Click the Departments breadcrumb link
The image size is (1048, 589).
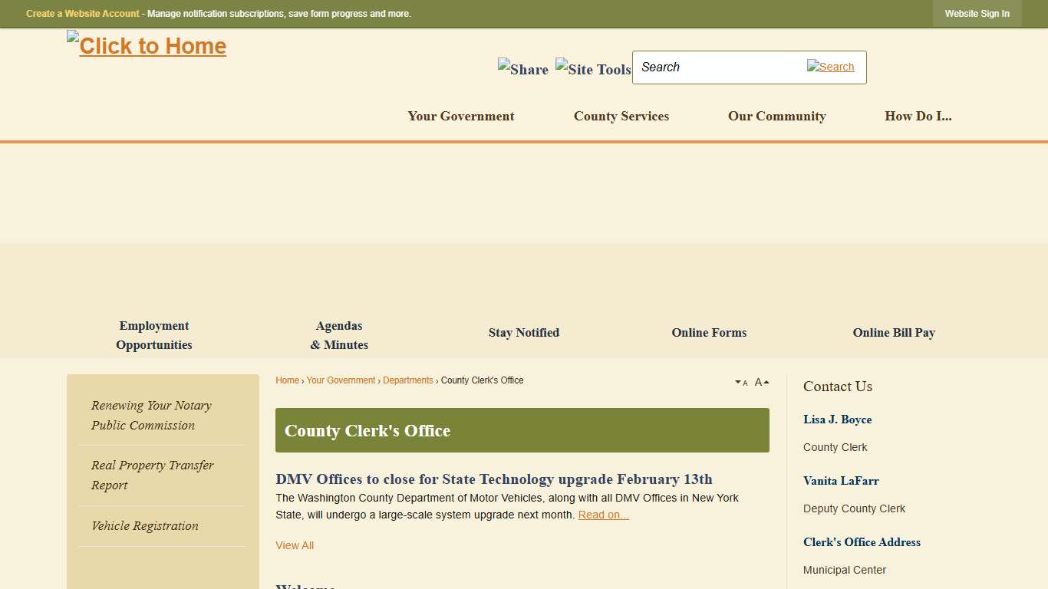tap(407, 380)
